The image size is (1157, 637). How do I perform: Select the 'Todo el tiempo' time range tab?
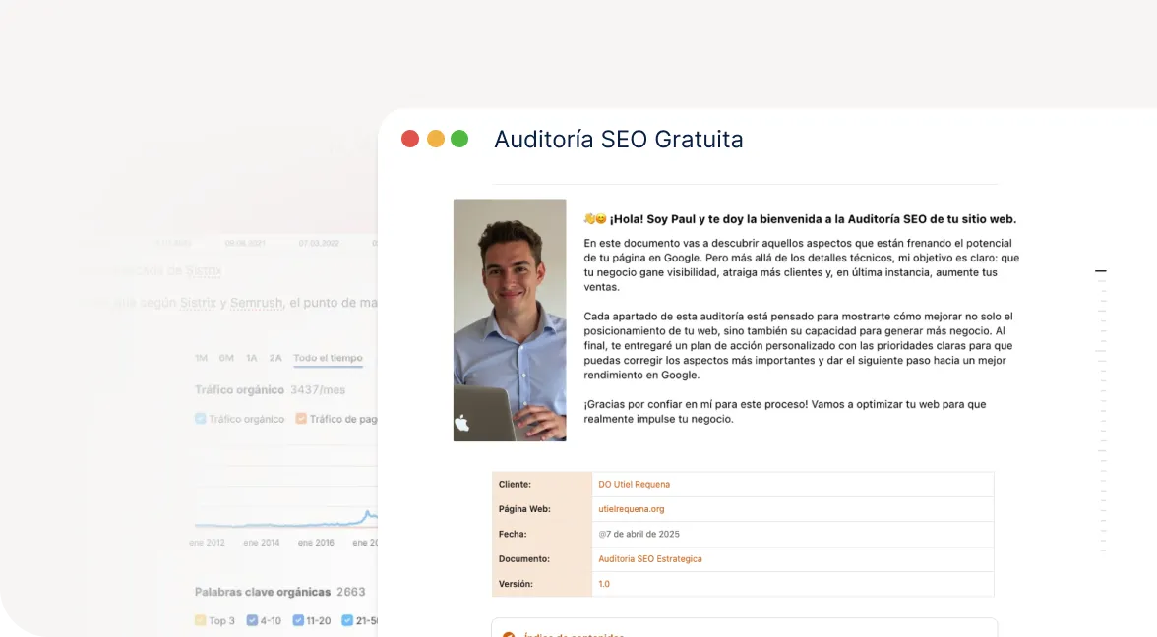tap(328, 358)
